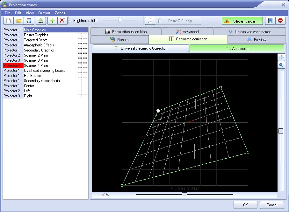Click the floppy disk save icon

point(29,21)
